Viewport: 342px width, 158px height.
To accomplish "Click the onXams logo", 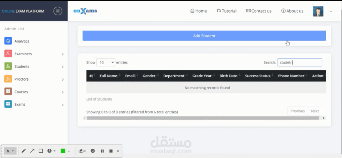I will (x=85, y=11).
